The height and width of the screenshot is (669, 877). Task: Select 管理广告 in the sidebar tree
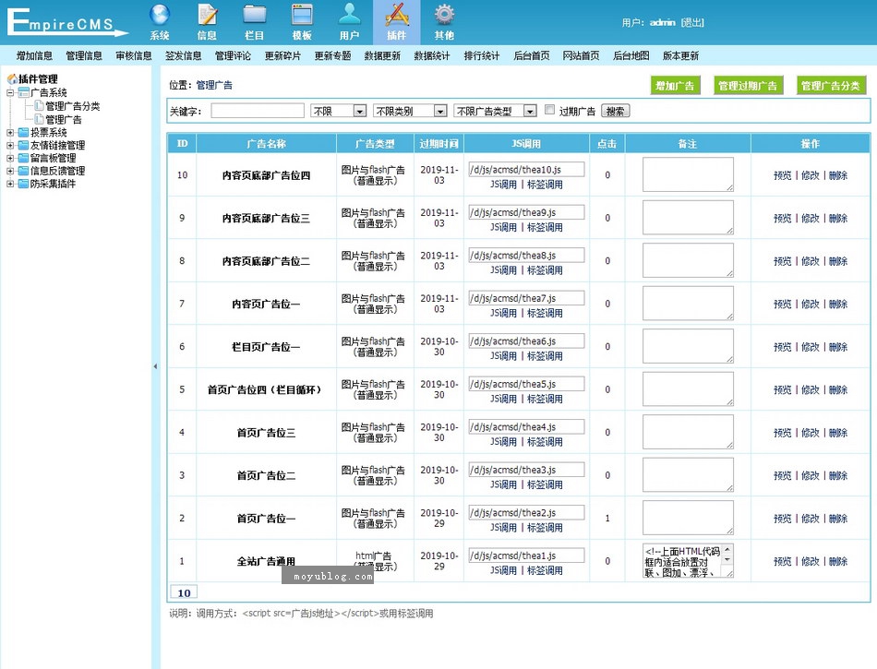(x=63, y=120)
